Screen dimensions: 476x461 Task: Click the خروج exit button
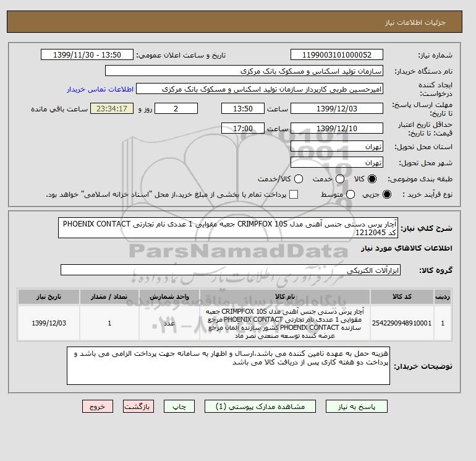click(x=98, y=407)
